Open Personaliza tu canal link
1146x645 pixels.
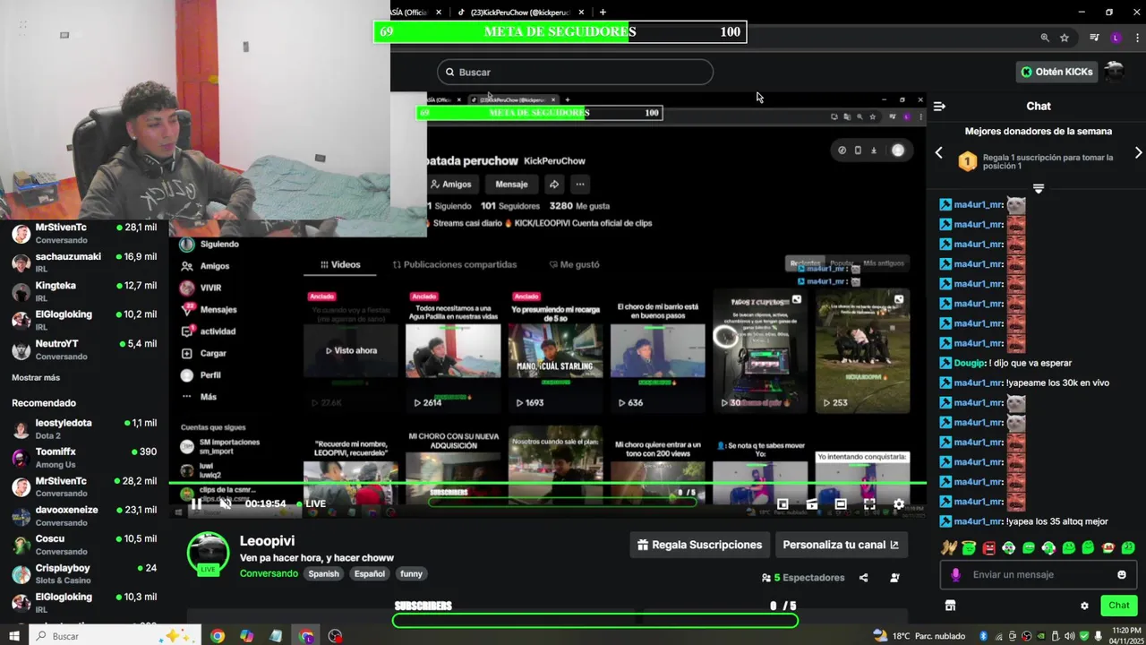[x=840, y=545]
